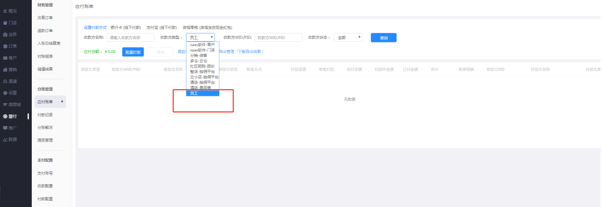The height and width of the screenshot is (207, 603).
Task: Collapse the 收款方类型 dropdown showing 员工
Action: coord(200,37)
